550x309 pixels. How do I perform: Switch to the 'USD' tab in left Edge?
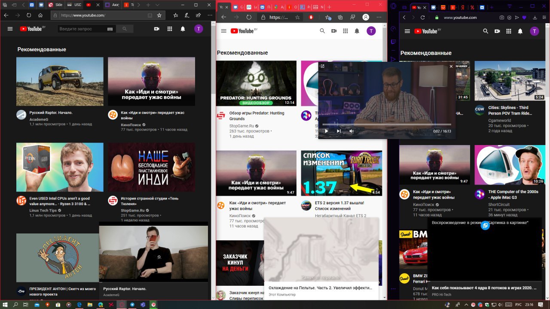[x=75, y=5]
